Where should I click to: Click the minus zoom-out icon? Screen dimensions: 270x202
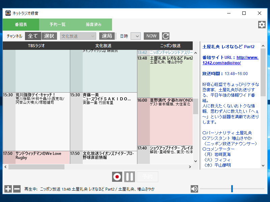[x=17, y=189]
